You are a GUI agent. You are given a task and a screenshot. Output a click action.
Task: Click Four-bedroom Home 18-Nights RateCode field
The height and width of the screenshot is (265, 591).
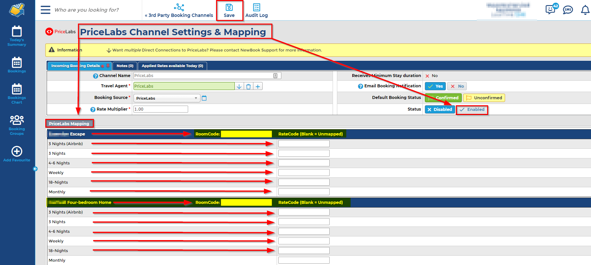click(304, 251)
